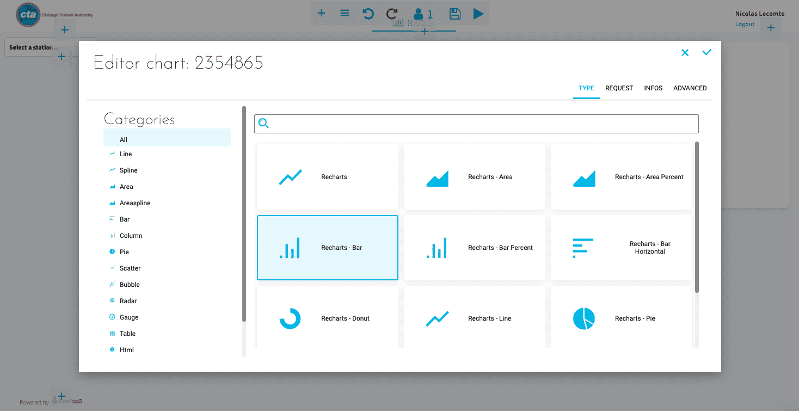The width and height of the screenshot is (799, 411).
Task: Open the hamburger menu in top toolbar
Action: (x=345, y=14)
